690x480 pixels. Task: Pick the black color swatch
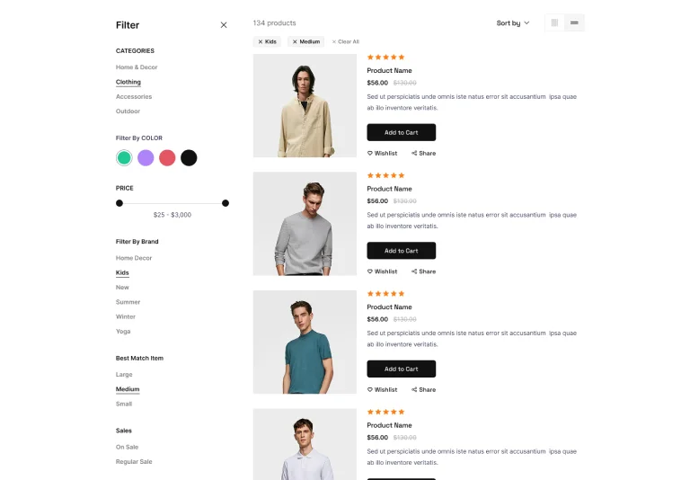(x=189, y=158)
